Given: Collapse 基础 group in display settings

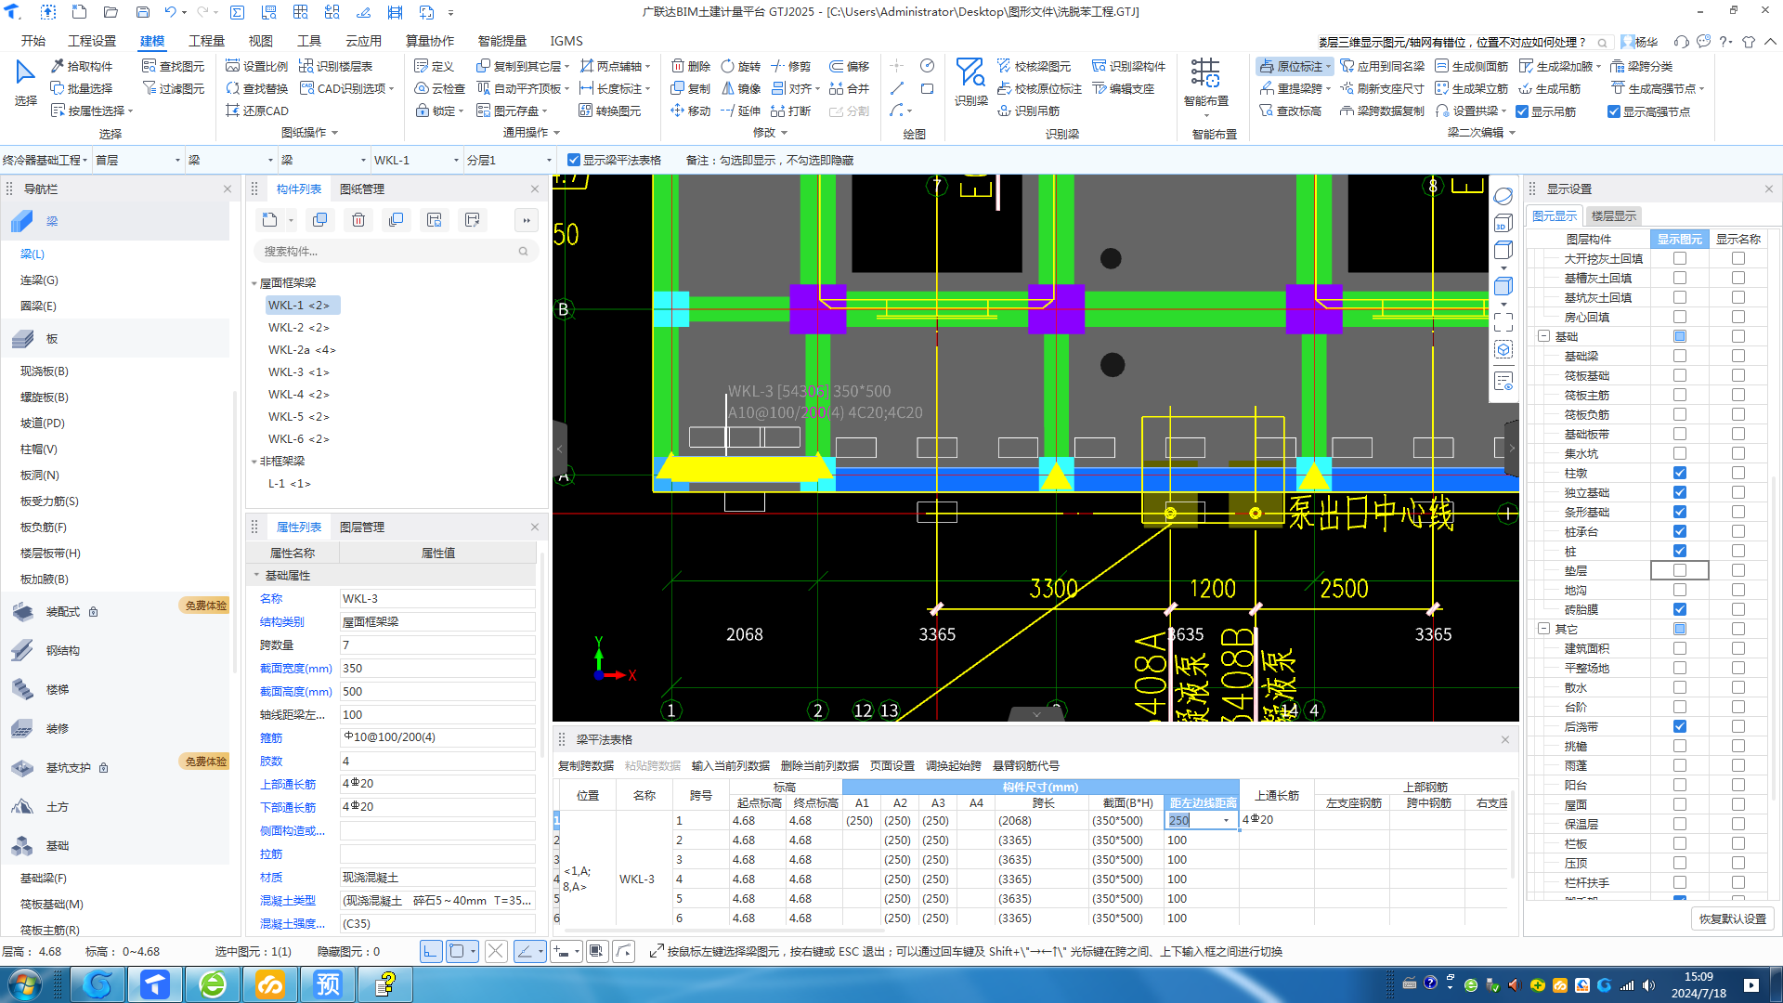Looking at the screenshot, I should coord(1543,336).
